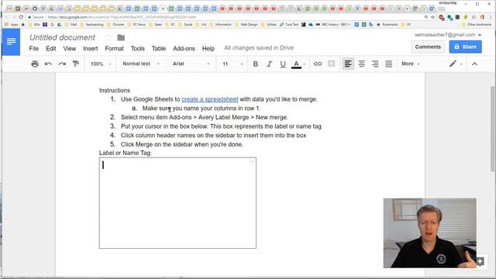
Task: Click the Apps bookmark shortcut
Action: tap(12, 24)
